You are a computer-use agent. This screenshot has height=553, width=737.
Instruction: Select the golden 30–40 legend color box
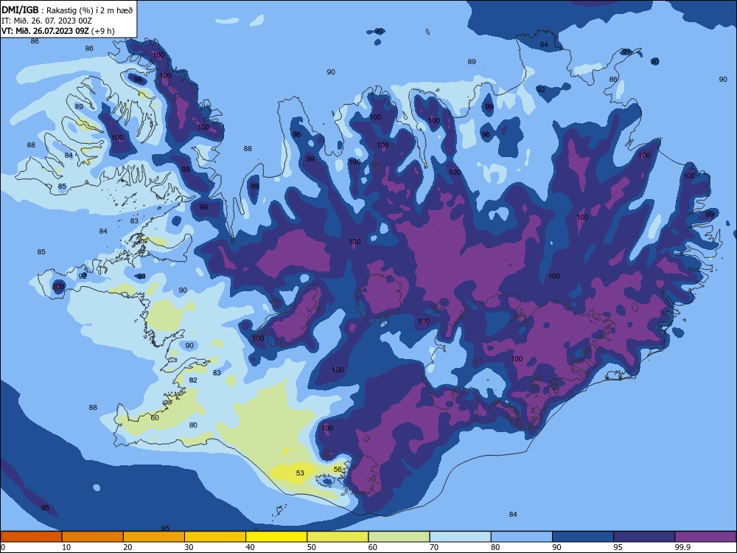click(215, 537)
